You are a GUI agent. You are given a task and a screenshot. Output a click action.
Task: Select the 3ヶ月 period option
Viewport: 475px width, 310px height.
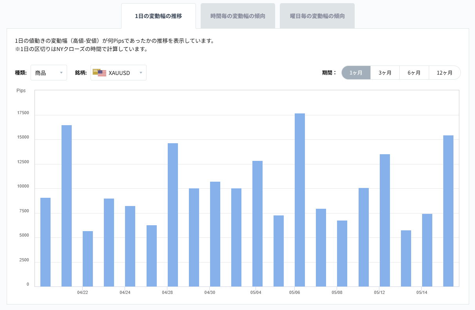385,73
